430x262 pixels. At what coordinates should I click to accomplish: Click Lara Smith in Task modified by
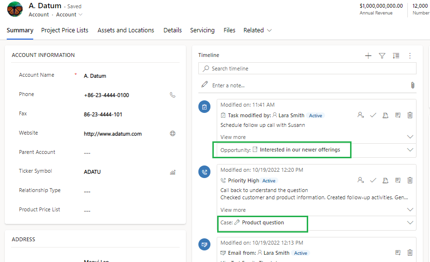pos(291,115)
